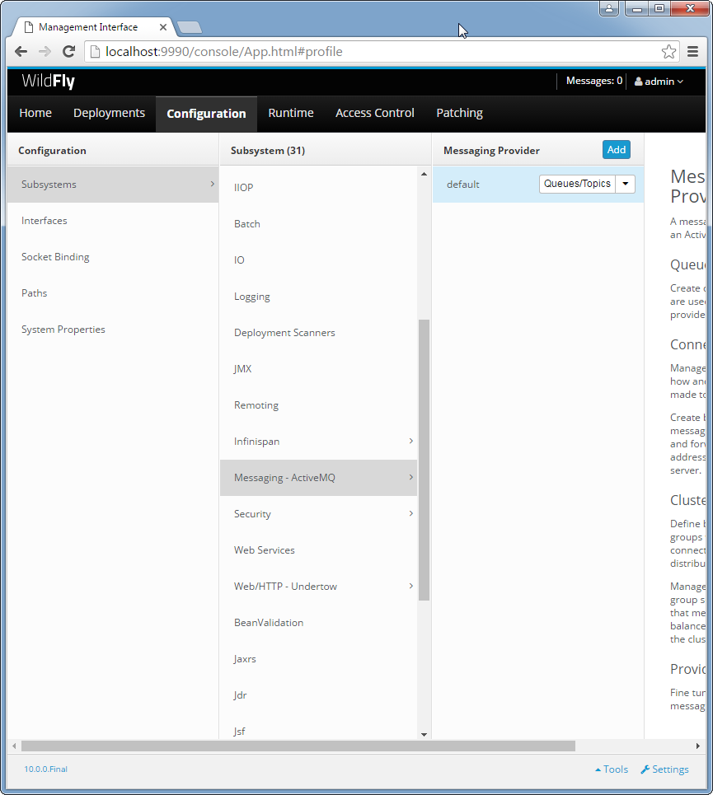Click the Chrome user profile icon
The width and height of the screenshot is (713, 795).
pos(609,8)
